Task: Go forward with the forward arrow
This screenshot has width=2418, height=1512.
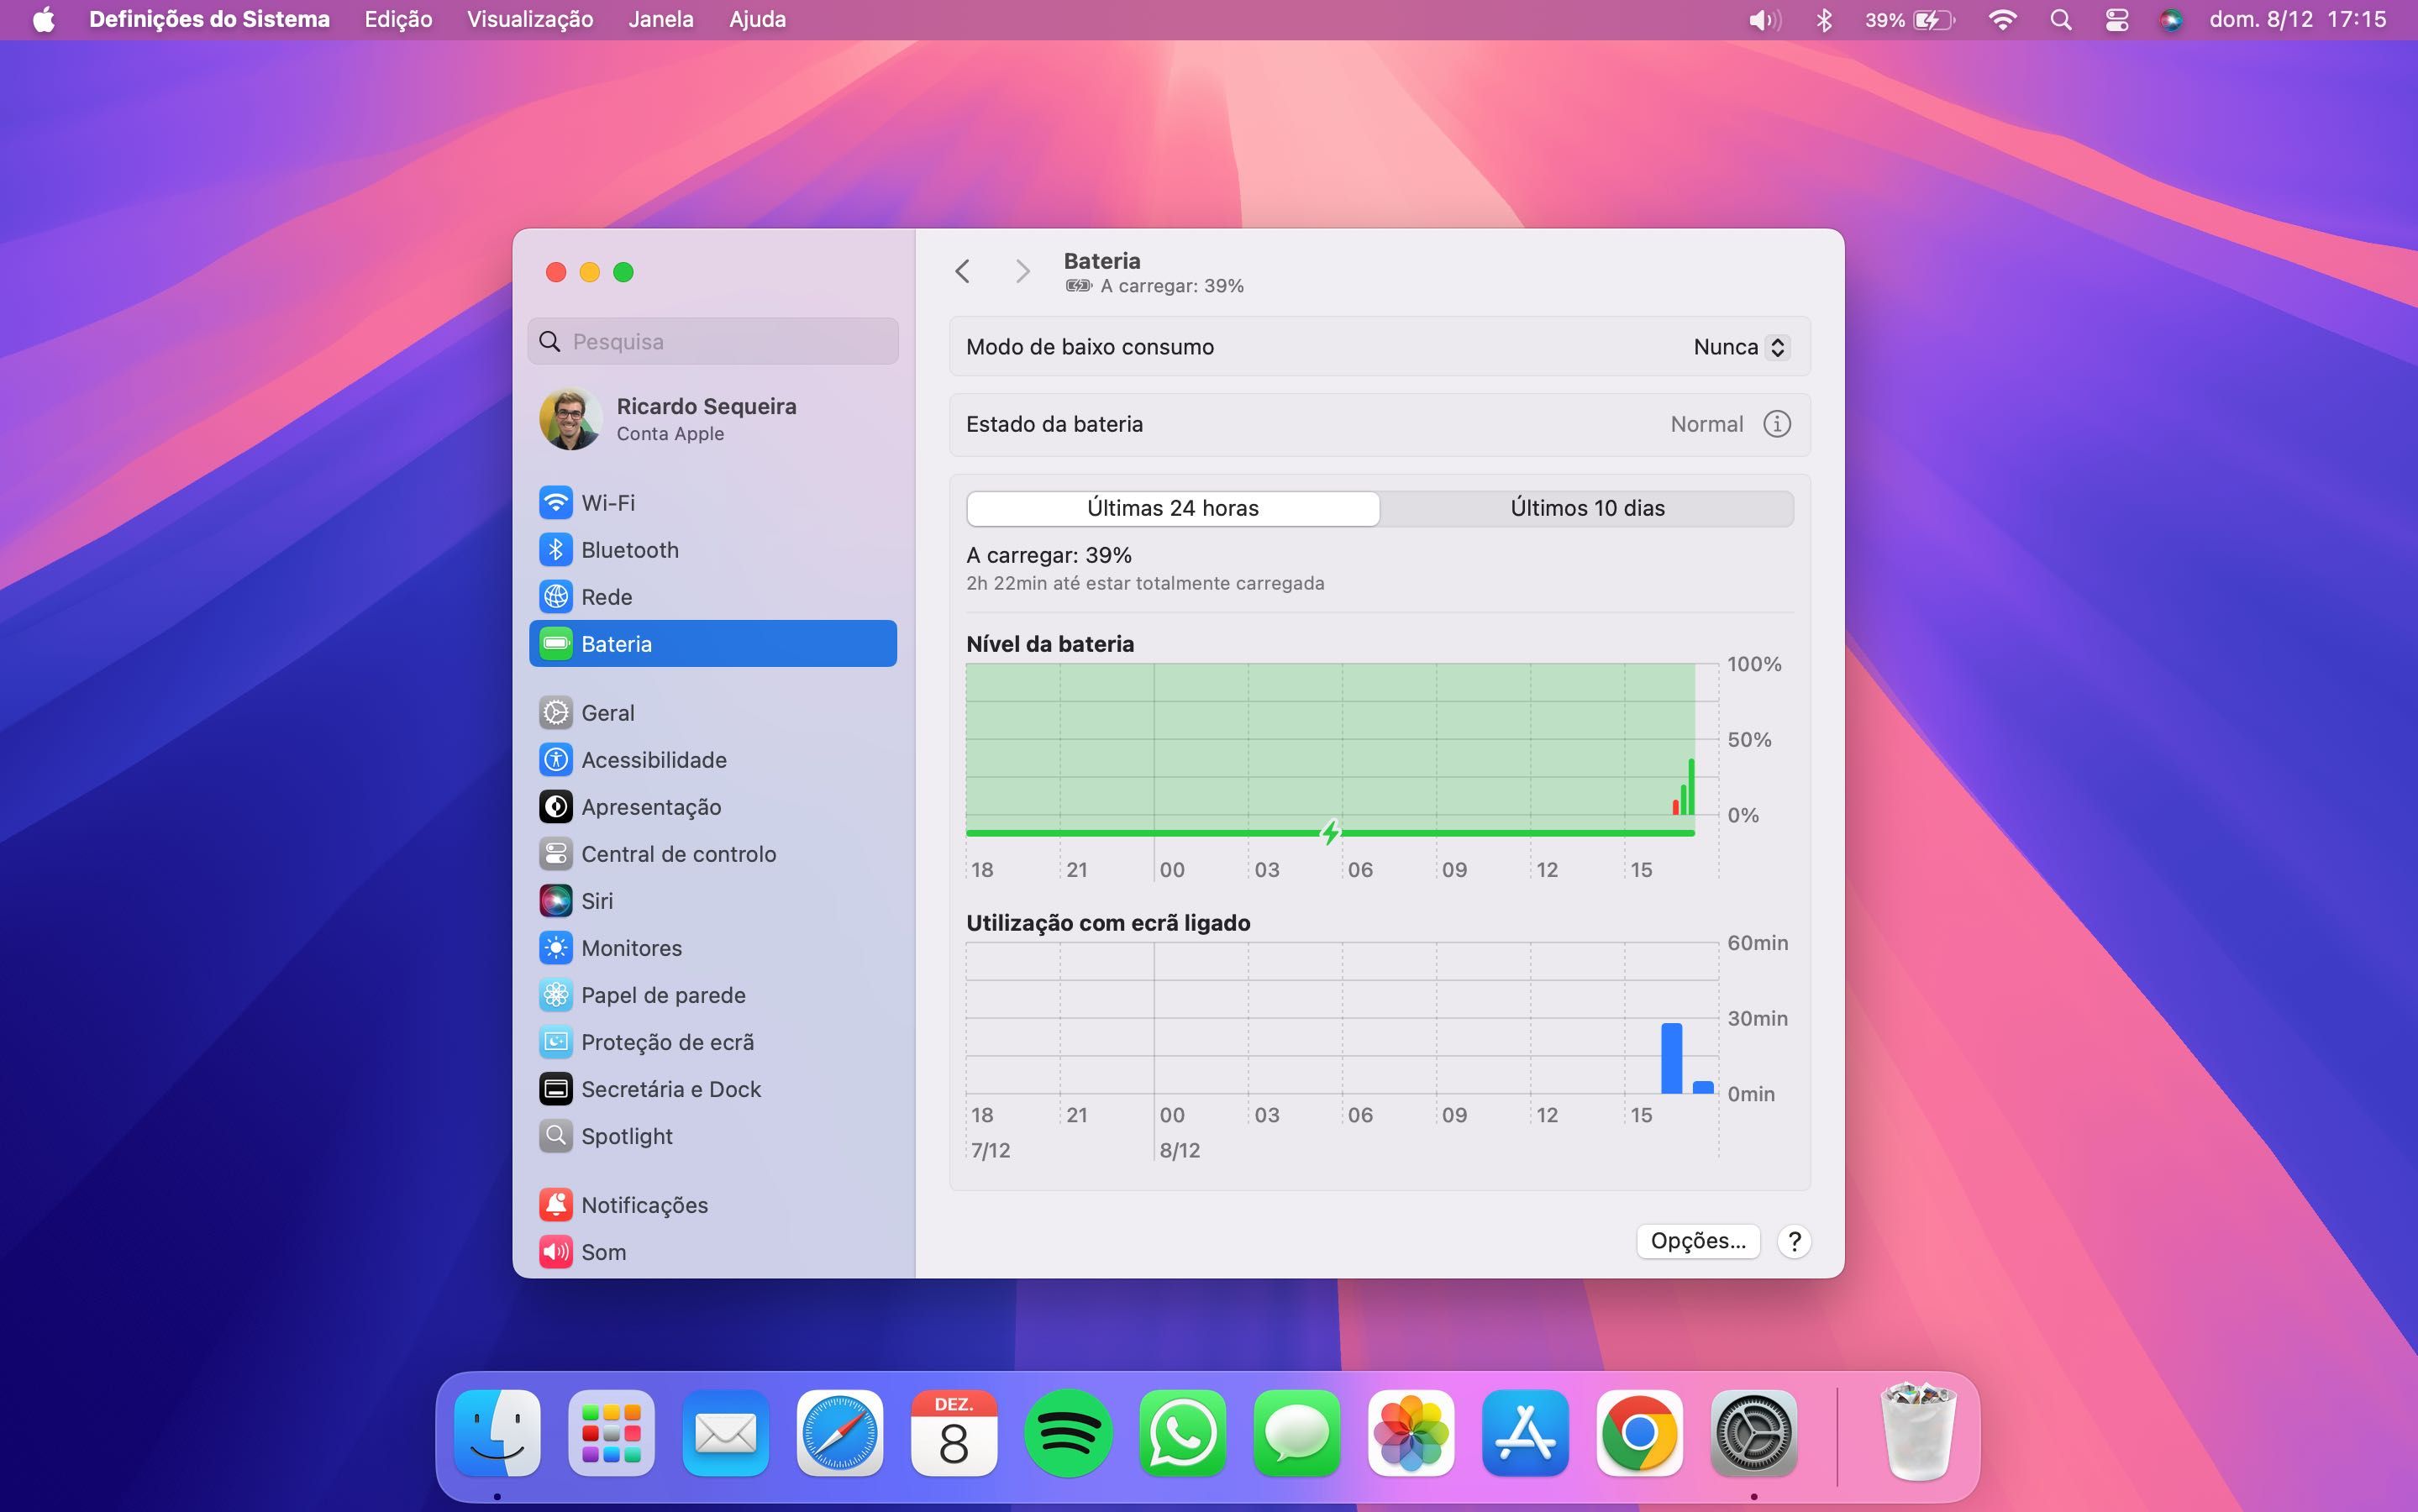Action: (1021, 271)
